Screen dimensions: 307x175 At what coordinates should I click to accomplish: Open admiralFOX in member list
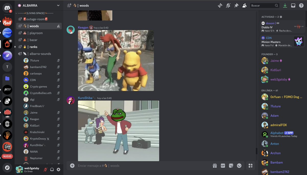[x=283, y=125]
